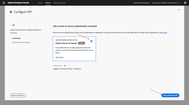This screenshot has height=105, width=189.
Task: Click Adobe I/O Events for Adobe Commerce
Action: 25,30
